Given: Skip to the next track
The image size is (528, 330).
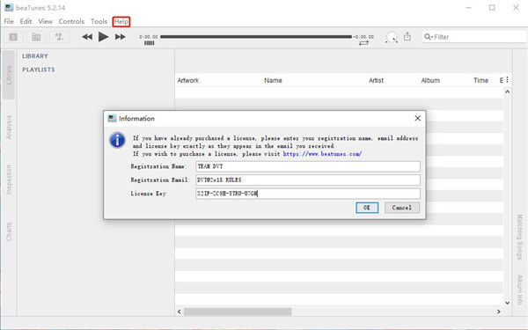Looking at the screenshot, I should [121, 37].
